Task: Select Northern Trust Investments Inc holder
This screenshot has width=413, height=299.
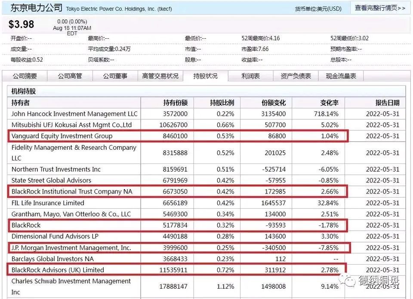Action: pos(56,169)
